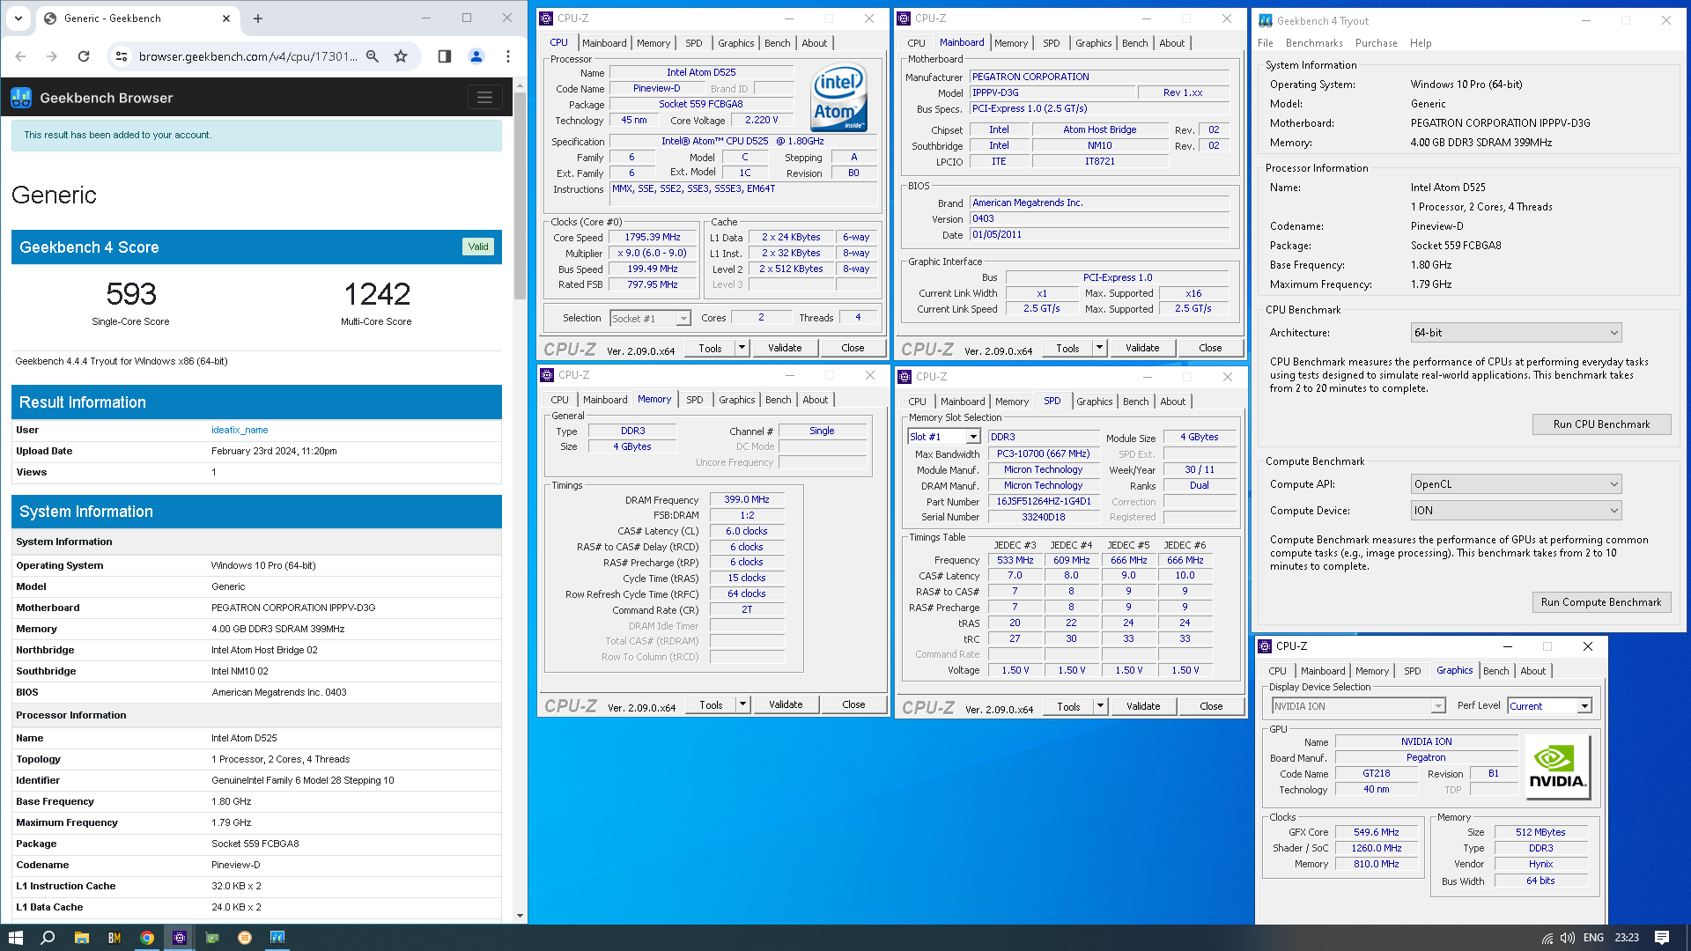1691x951 pixels.
Task: Open Chrome three-dot menu
Action: coord(508,56)
